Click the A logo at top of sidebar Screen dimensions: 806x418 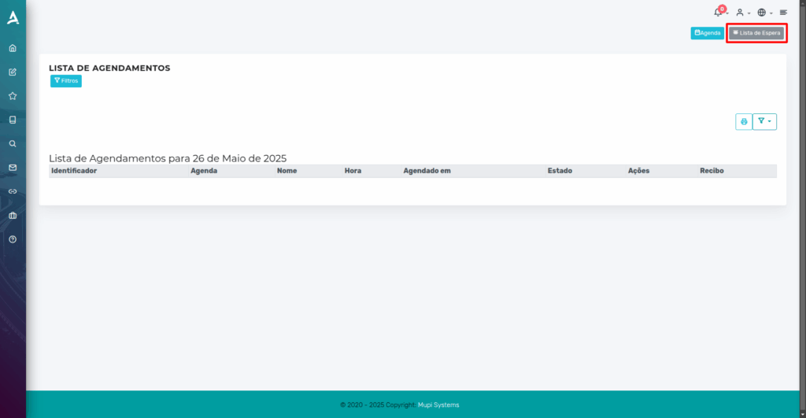tap(13, 17)
